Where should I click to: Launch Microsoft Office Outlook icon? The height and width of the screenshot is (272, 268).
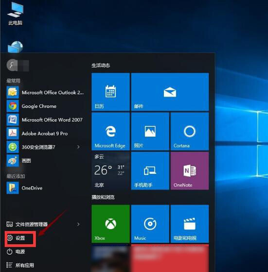click(13, 92)
